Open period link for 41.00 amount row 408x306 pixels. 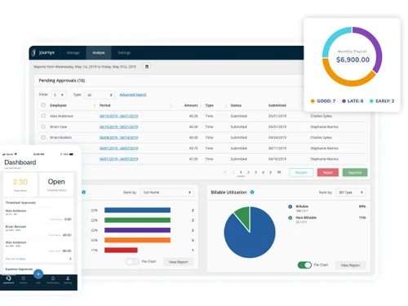[x=118, y=159]
